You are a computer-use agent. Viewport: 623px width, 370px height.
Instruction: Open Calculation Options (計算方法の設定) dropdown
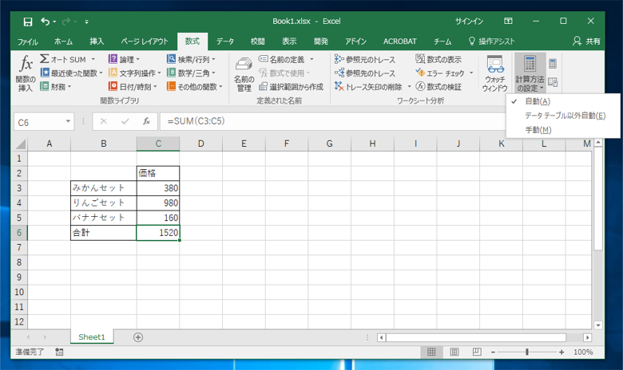pyautogui.click(x=530, y=73)
